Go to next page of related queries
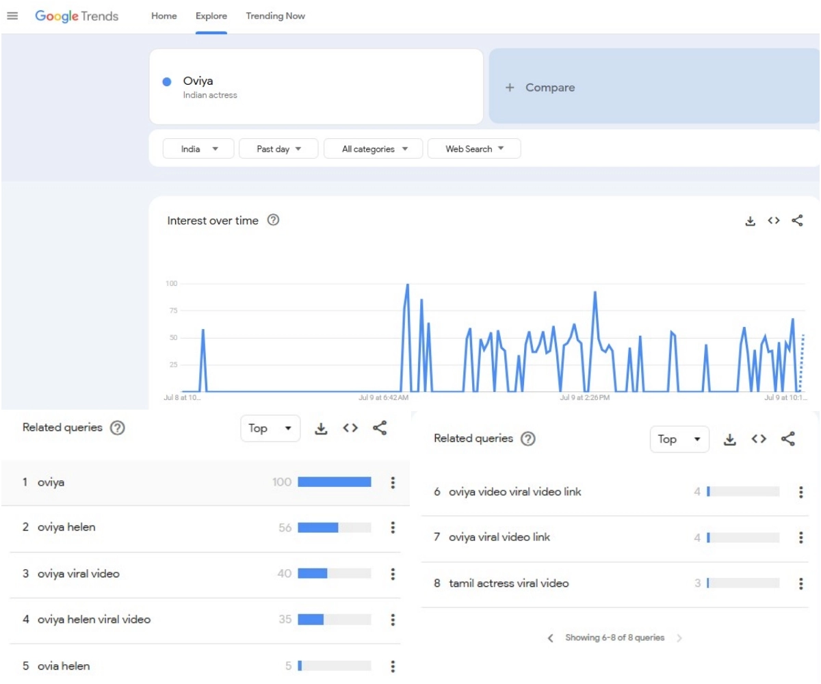Screen dimensions: 821x684 tap(679, 637)
